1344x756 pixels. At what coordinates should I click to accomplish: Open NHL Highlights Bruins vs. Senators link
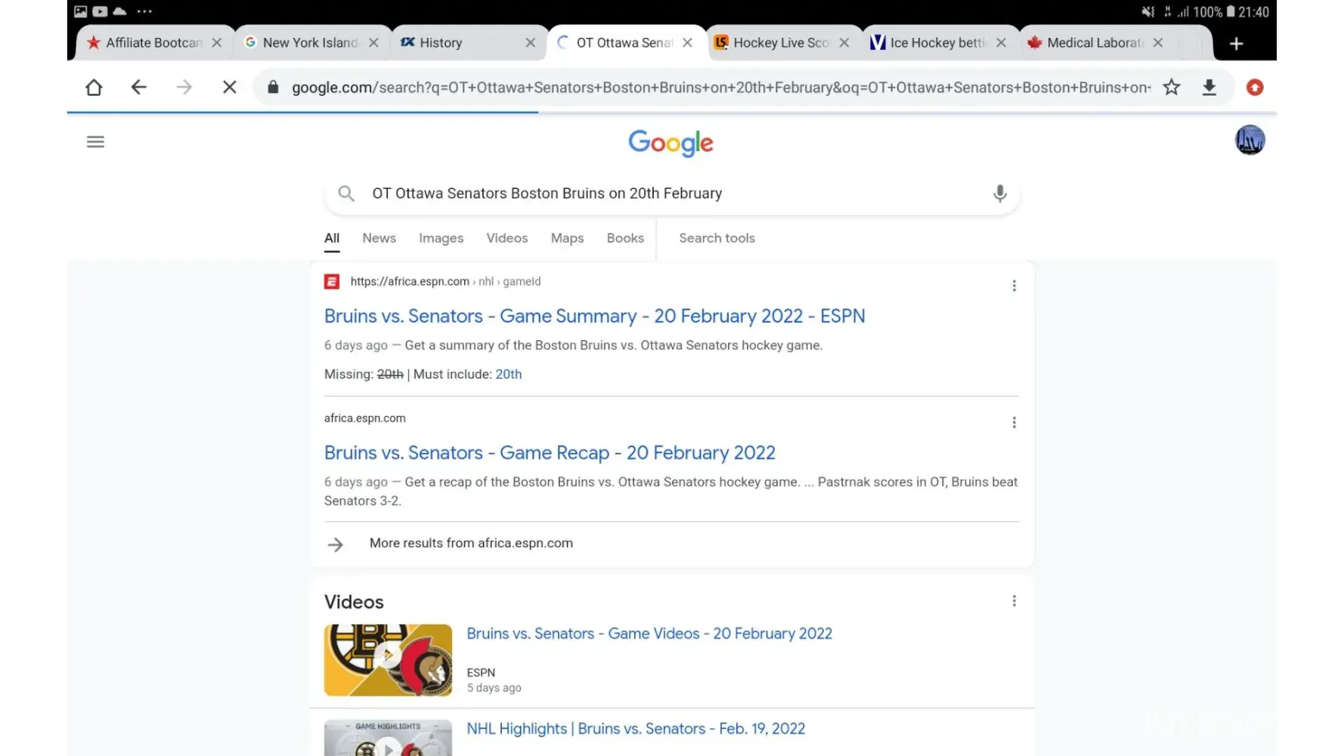pyautogui.click(x=636, y=729)
